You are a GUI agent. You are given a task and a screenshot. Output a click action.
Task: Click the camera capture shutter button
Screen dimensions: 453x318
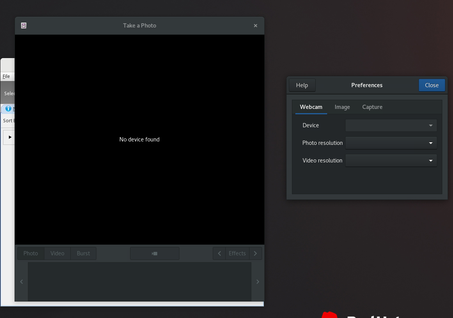pyautogui.click(x=155, y=253)
